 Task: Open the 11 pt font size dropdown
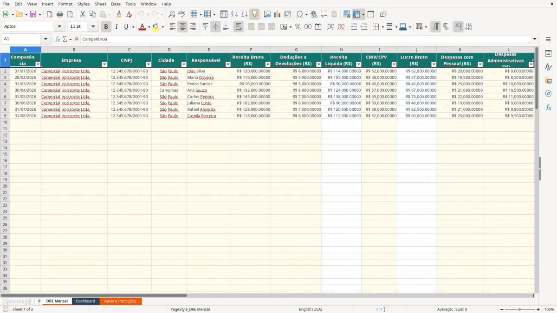93,27
